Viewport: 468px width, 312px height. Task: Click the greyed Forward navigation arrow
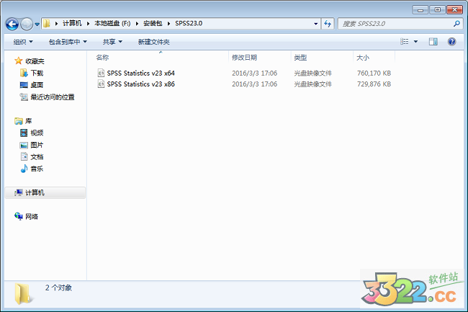27,24
